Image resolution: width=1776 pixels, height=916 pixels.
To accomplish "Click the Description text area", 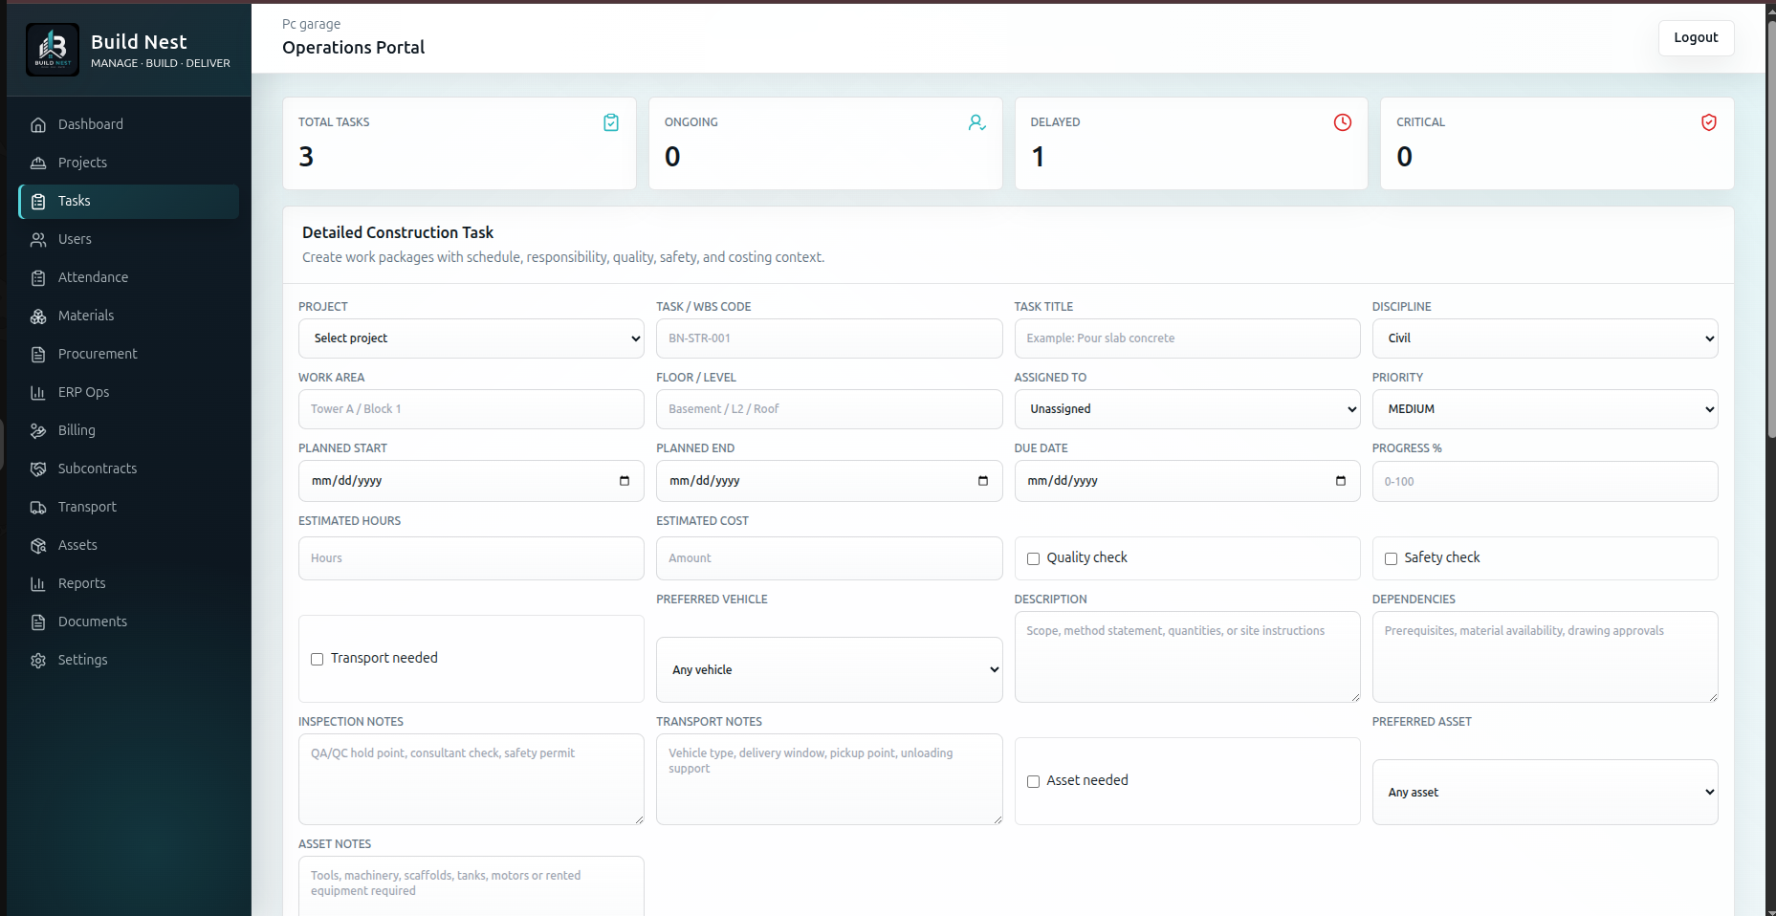I will click(1187, 657).
